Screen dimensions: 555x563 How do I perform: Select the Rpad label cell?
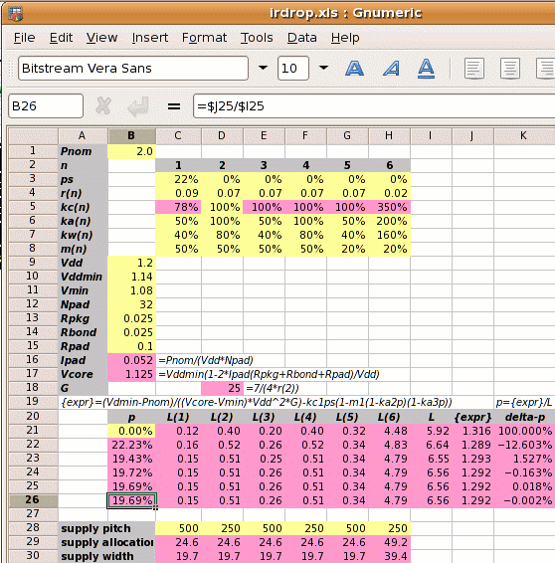(83, 346)
